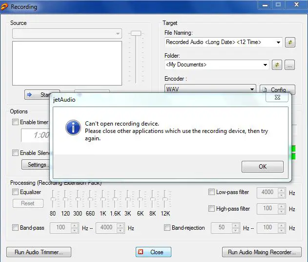Click Band-pass lower 100 Hz field
The image size is (308, 262).
[x=61, y=228]
